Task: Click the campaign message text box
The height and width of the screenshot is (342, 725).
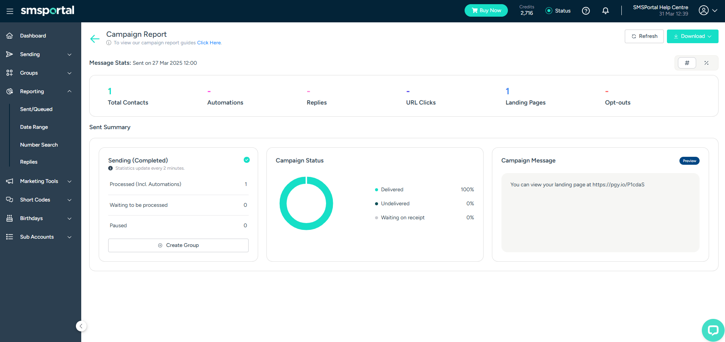Action: coord(600,212)
